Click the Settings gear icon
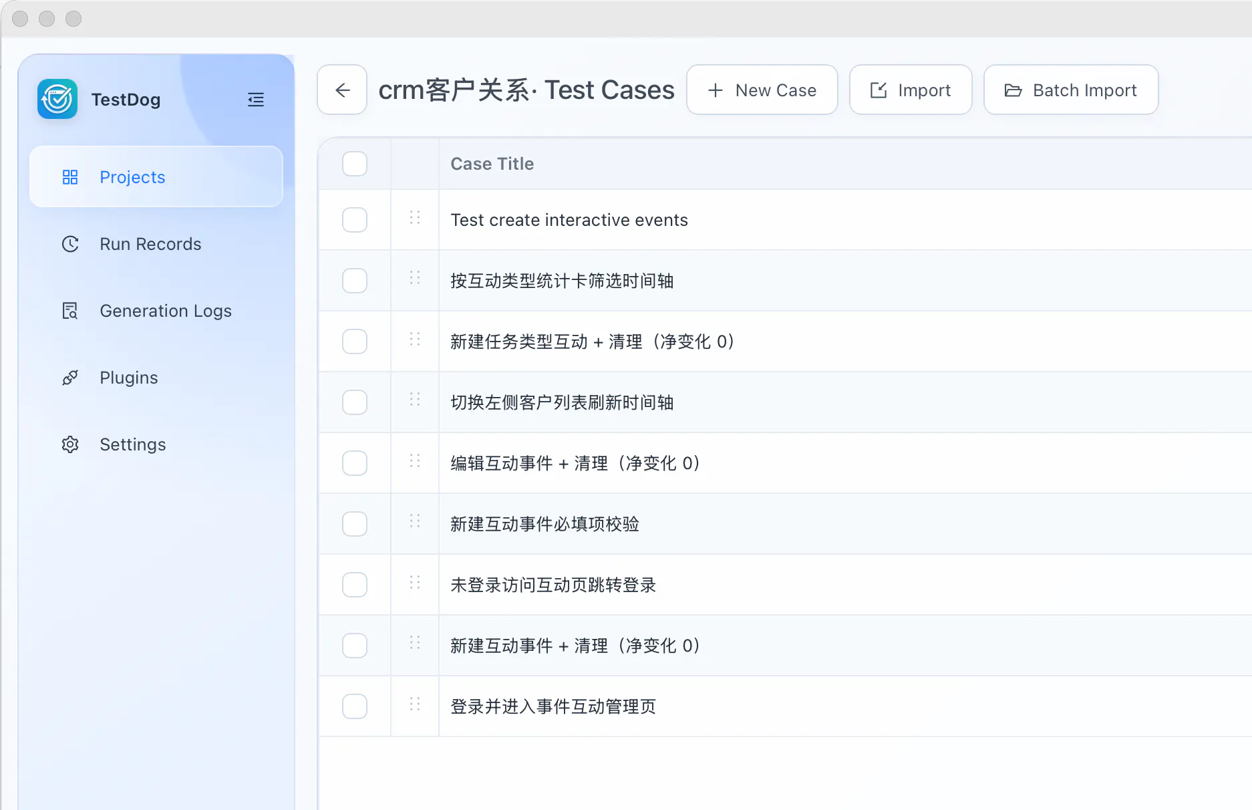Image resolution: width=1252 pixels, height=810 pixels. click(x=70, y=444)
